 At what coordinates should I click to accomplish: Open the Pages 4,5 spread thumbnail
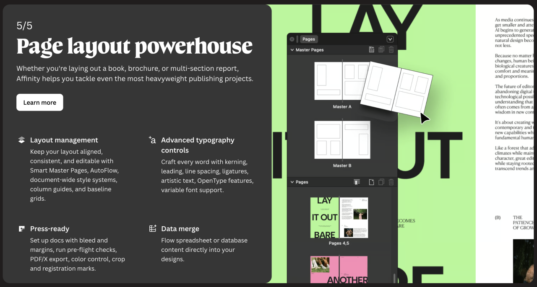coord(339,217)
